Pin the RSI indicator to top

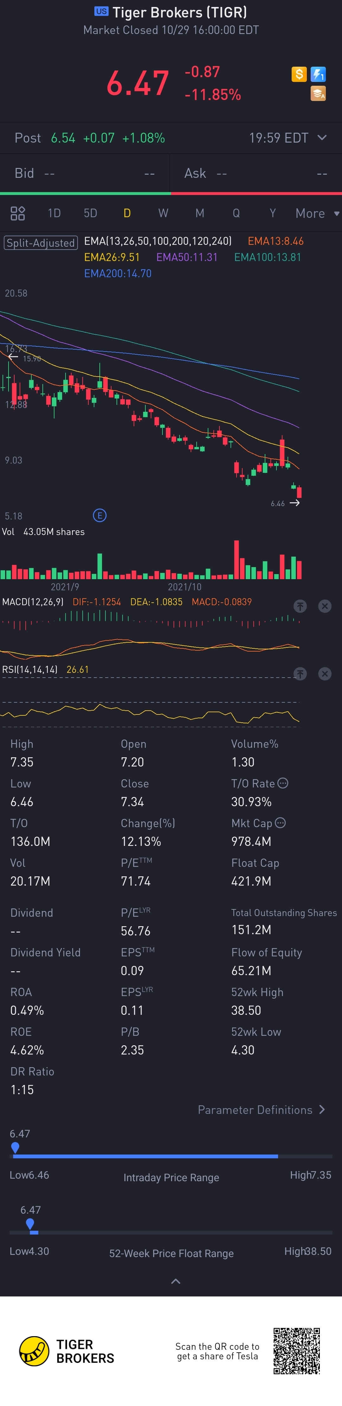click(300, 673)
